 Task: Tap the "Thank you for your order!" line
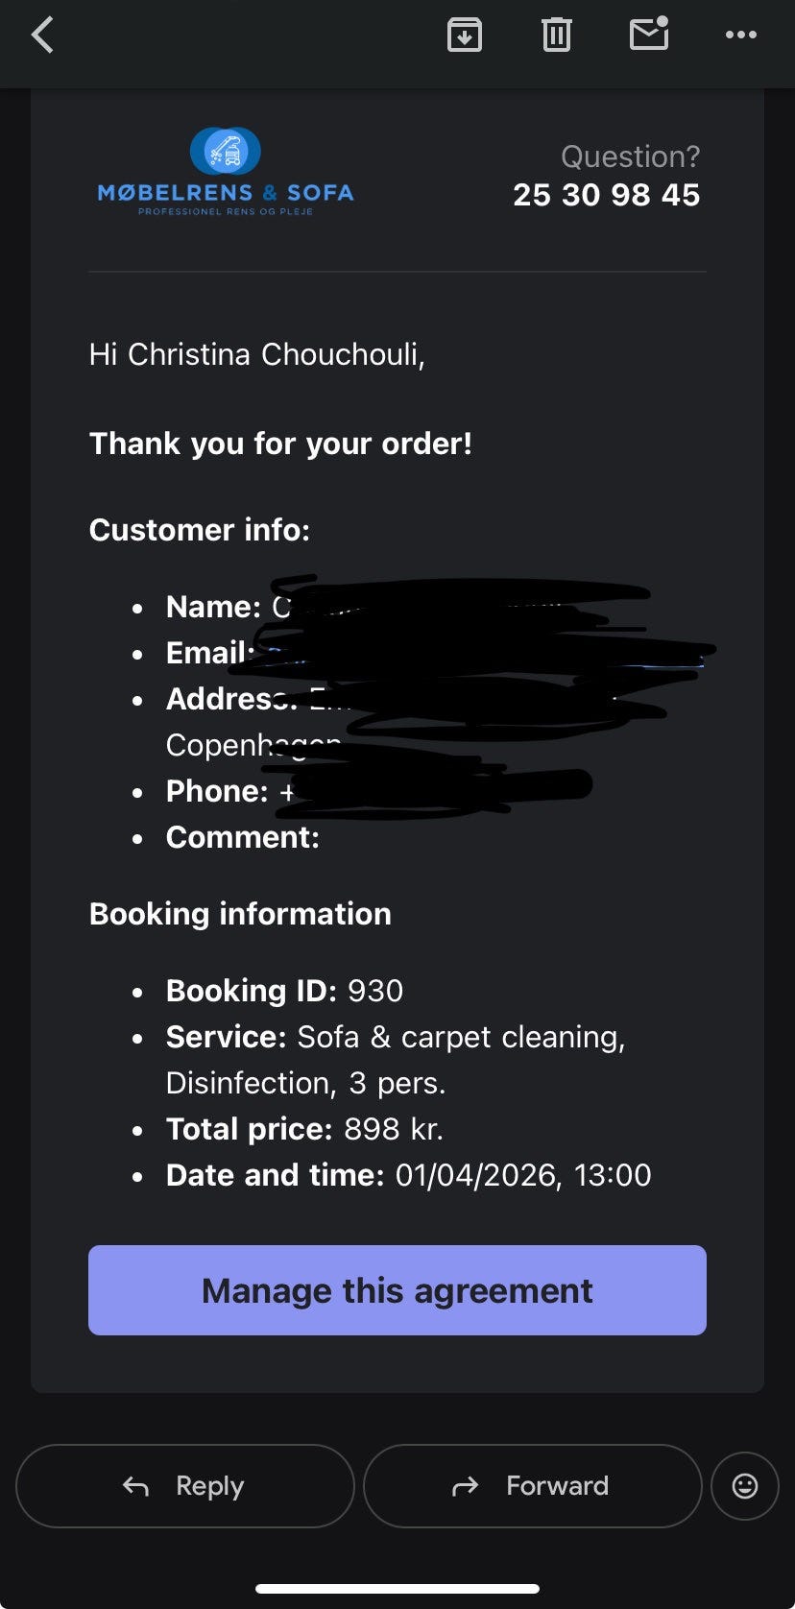(x=280, y=444)
